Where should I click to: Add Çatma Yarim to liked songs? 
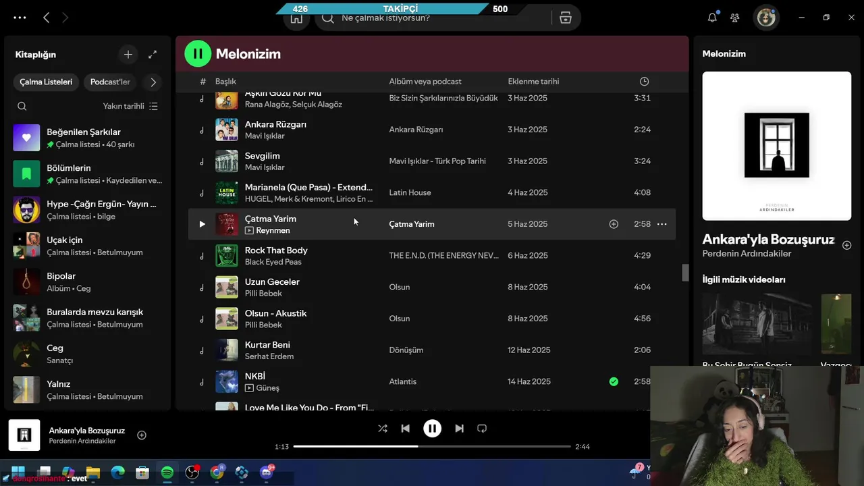click(x=614, y=224)
